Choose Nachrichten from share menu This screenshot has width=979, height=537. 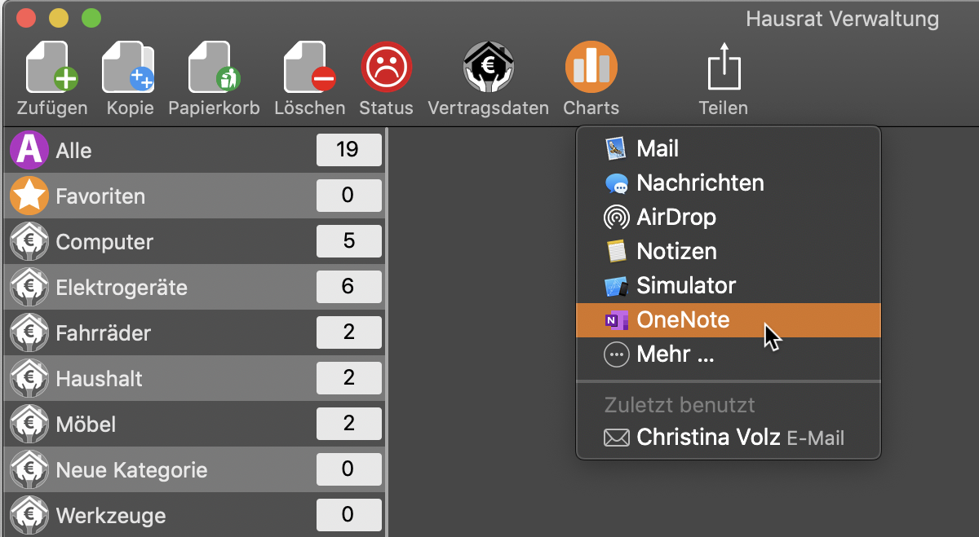pyautogui.click(x=729, y=183)
